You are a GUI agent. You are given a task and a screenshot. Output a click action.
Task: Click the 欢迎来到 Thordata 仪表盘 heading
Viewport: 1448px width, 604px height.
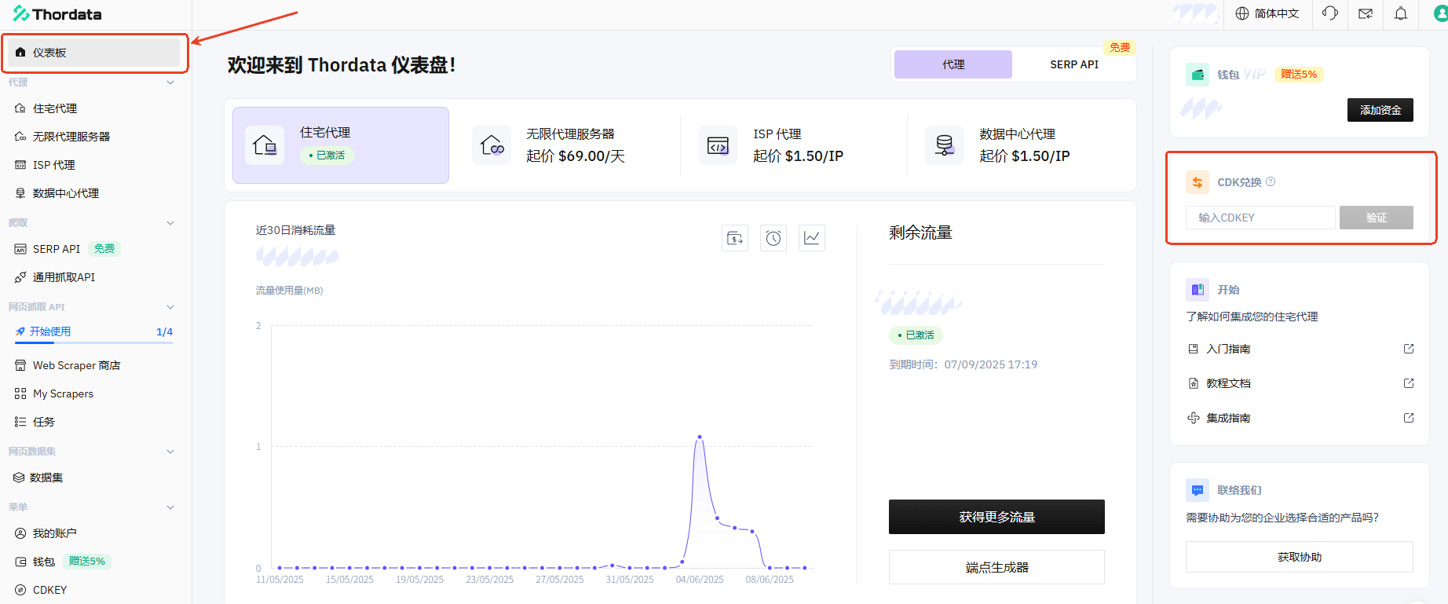coord(342,65)
